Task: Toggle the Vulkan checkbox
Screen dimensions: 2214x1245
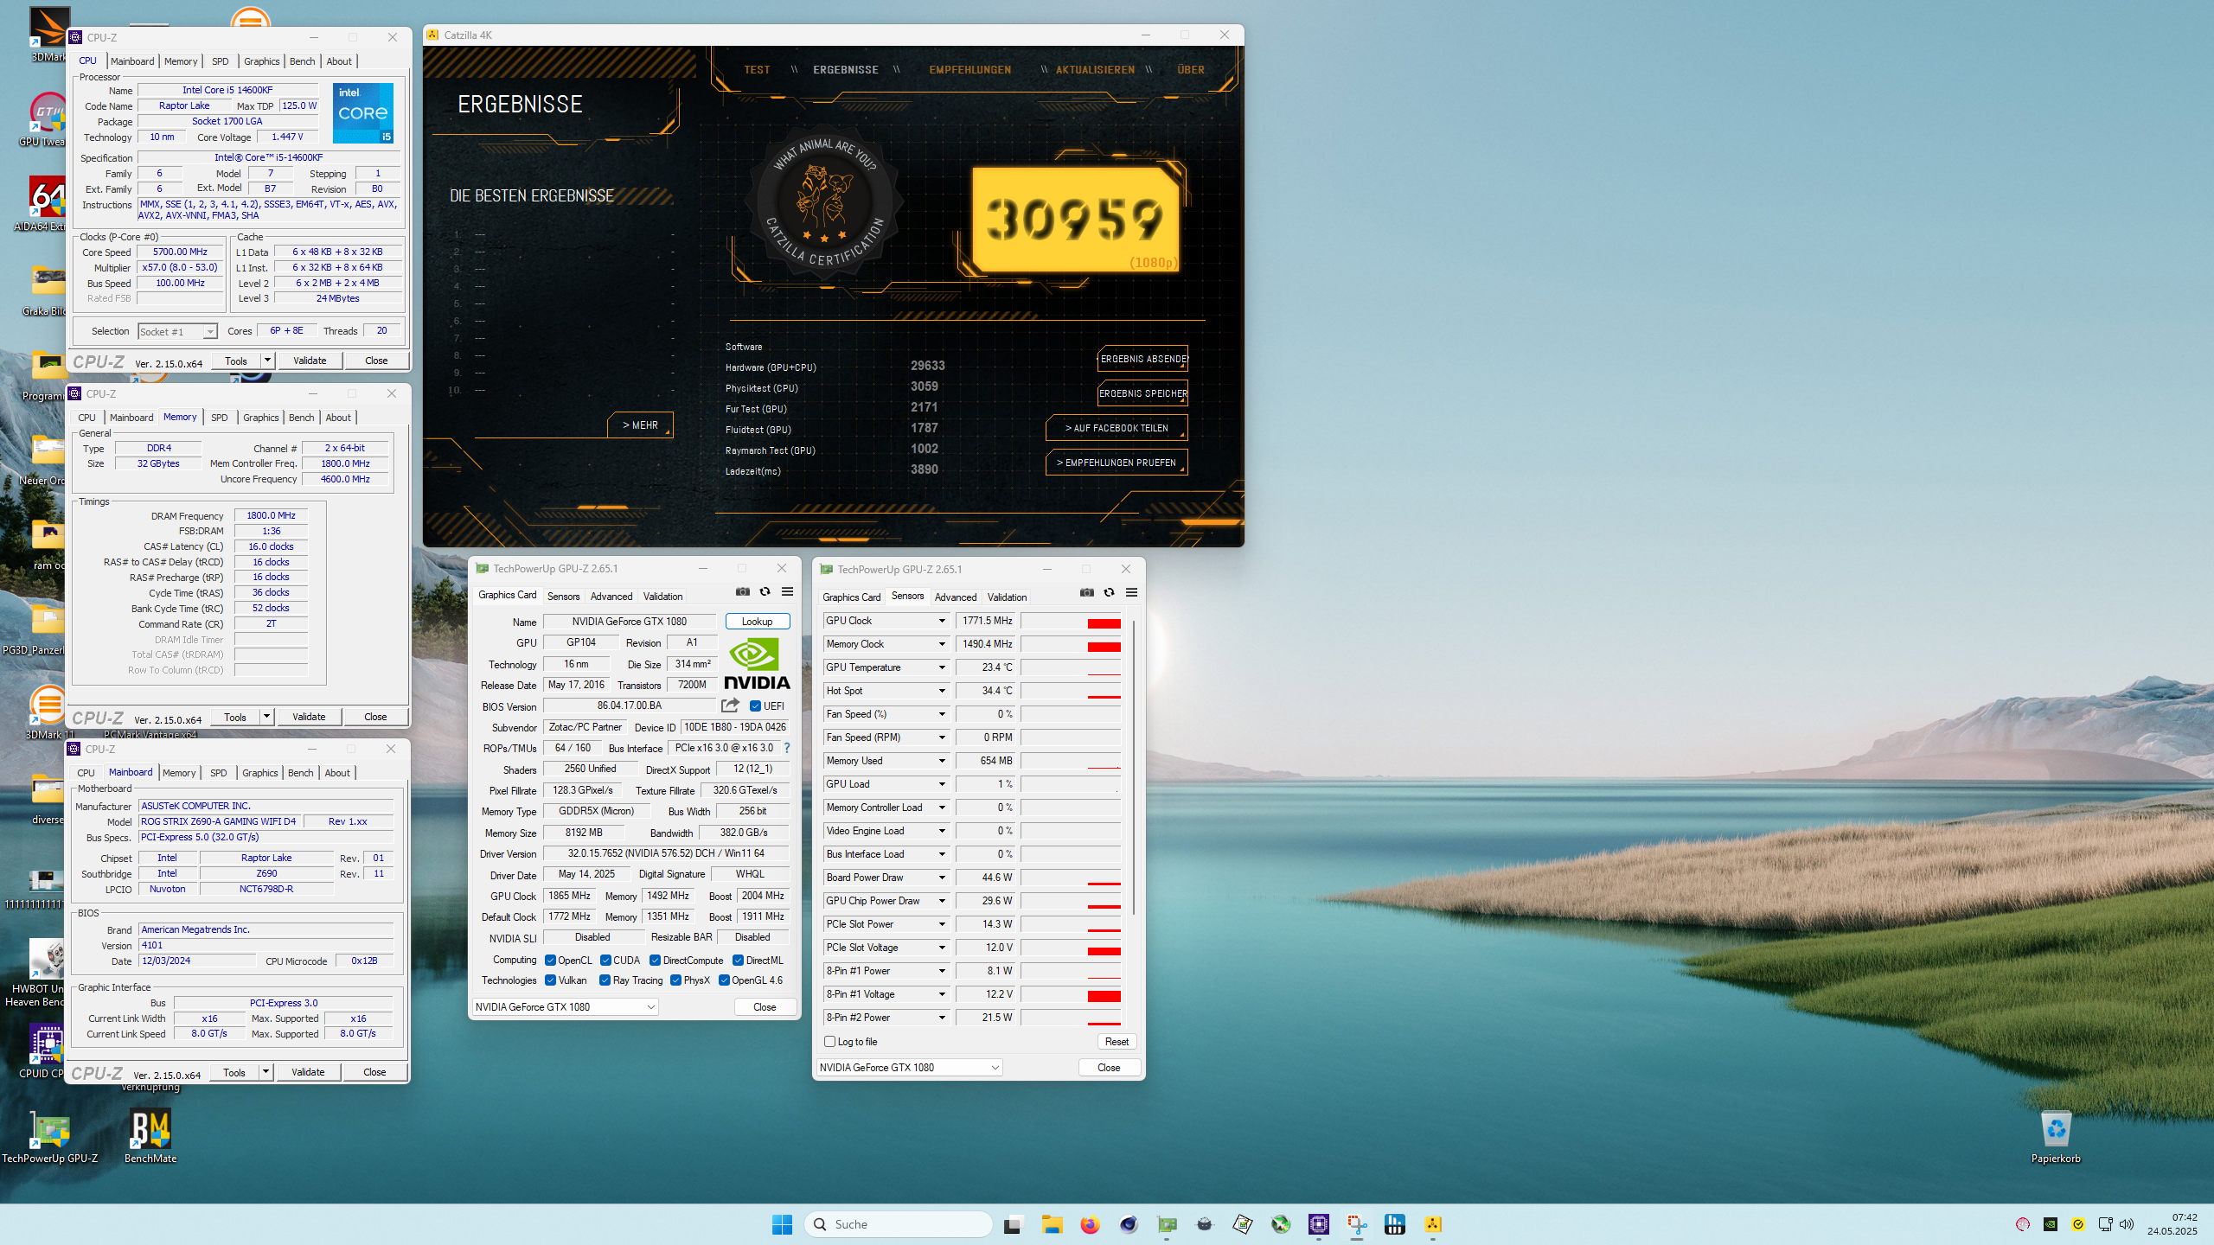Action: point(550,980)
